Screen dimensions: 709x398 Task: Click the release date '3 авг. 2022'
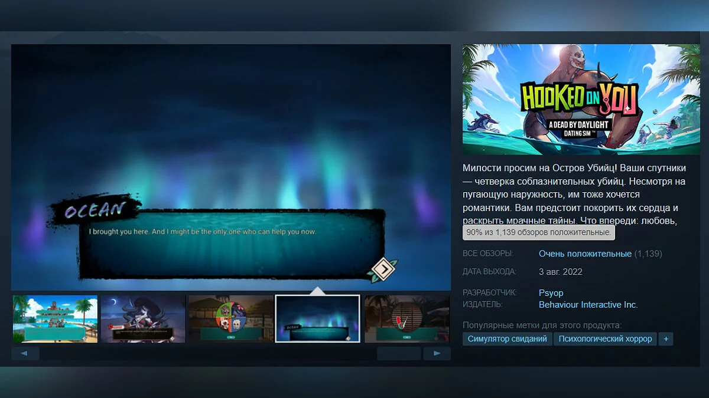561,272
